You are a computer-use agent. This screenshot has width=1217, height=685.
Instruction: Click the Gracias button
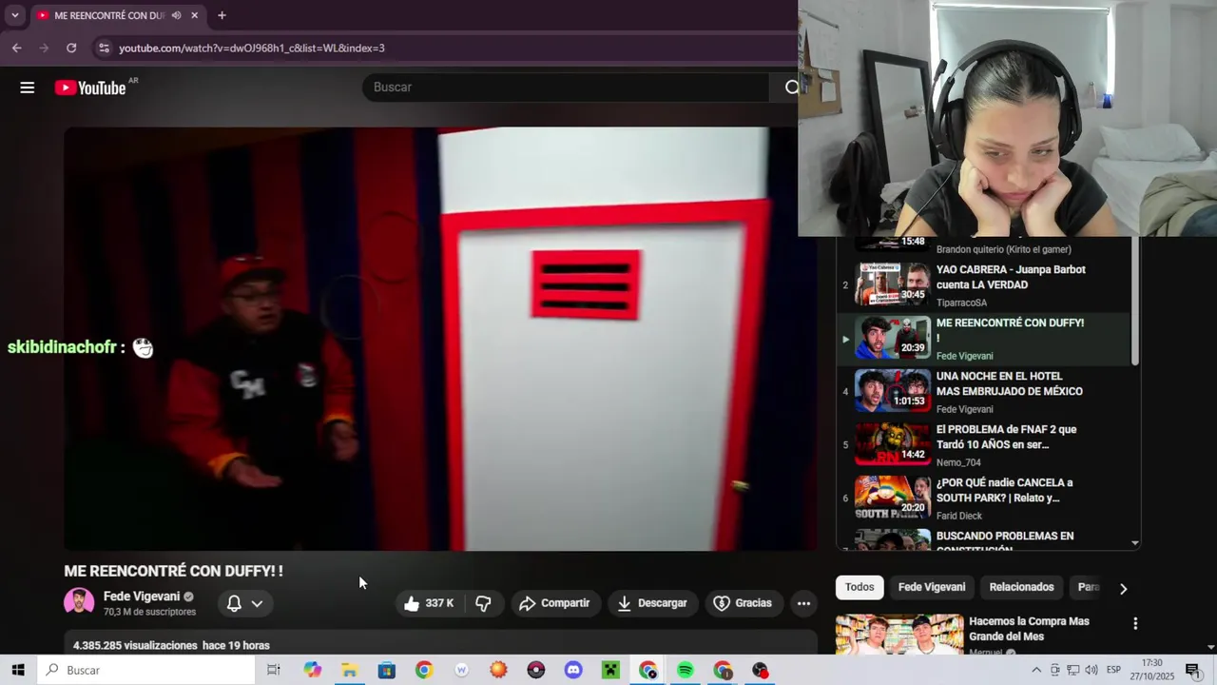tap(743, 603)
